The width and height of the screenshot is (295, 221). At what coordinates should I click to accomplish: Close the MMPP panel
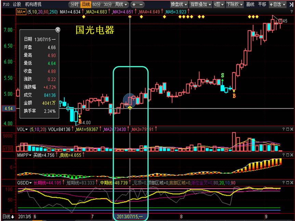tap(292, 155)
